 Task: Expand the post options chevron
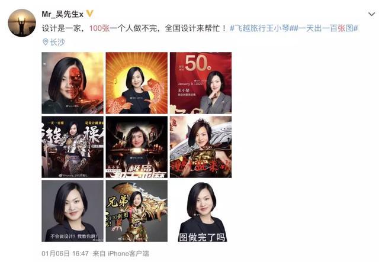(371, 14)
